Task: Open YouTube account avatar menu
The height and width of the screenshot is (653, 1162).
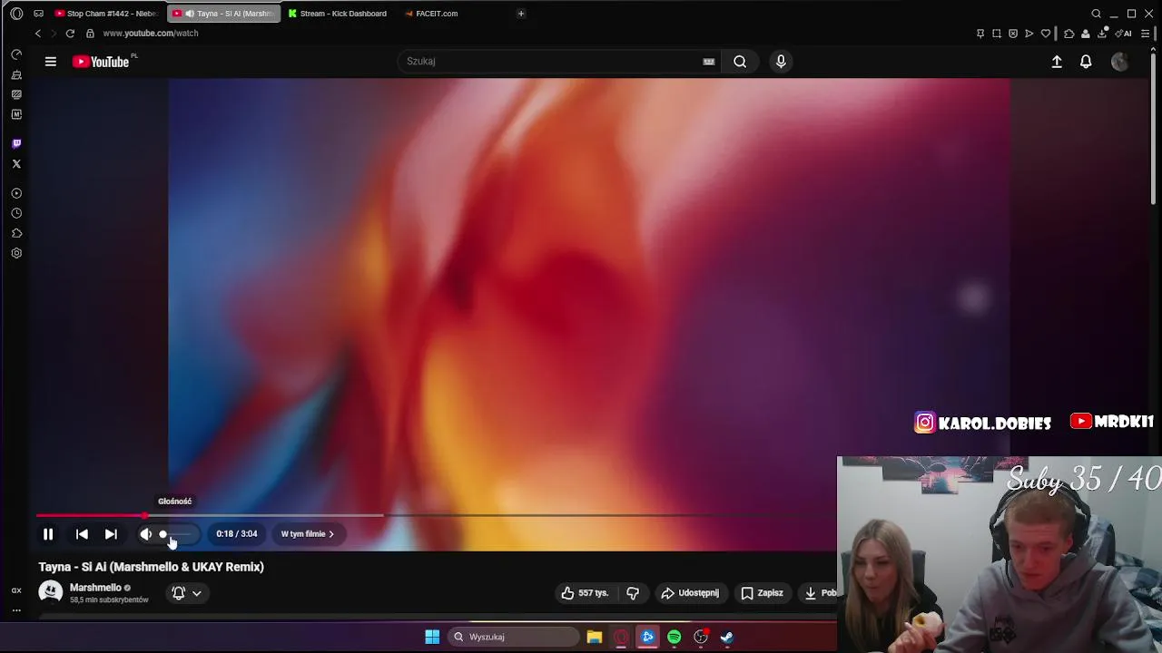Action: (x=1119, y=62)
